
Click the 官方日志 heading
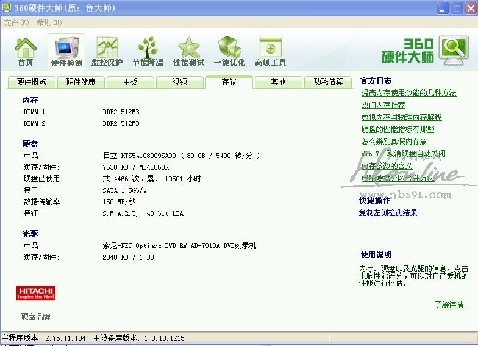(376, 81)
